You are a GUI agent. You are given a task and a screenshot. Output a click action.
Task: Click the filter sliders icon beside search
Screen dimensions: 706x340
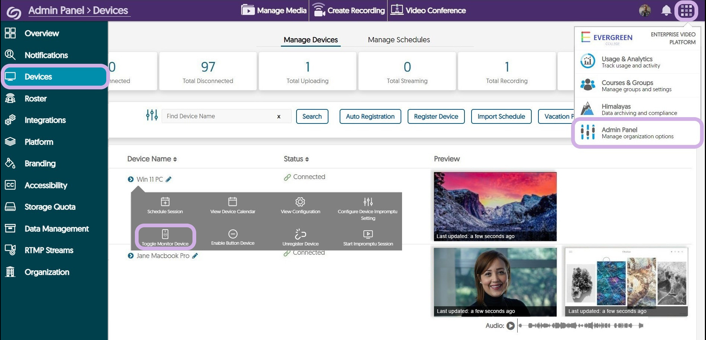152,115
